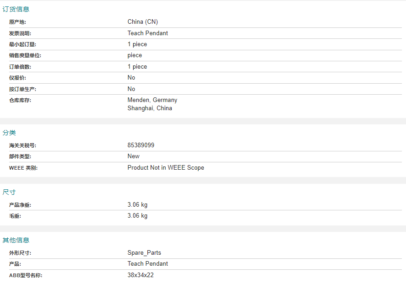406x284 pixels.
Task: Select the New part type value
Action: click(133, 156)
